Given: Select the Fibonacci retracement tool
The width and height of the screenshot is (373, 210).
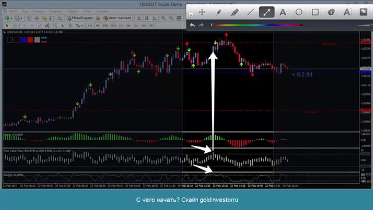Looking at the screenshot, I should (x=55, y=26).
